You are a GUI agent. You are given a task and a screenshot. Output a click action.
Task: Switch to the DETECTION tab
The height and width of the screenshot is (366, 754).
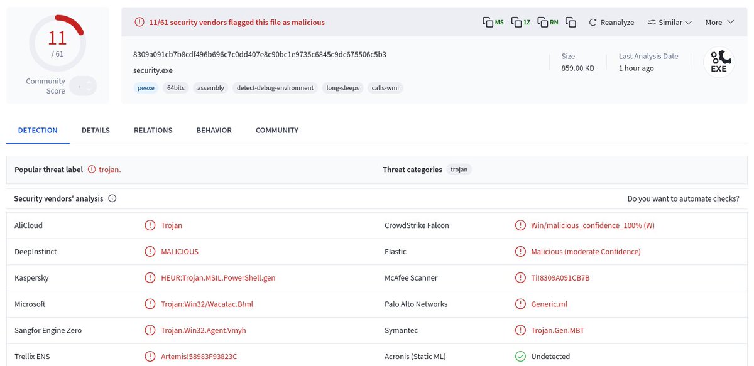pyautogui.click(x=38, y=130)
